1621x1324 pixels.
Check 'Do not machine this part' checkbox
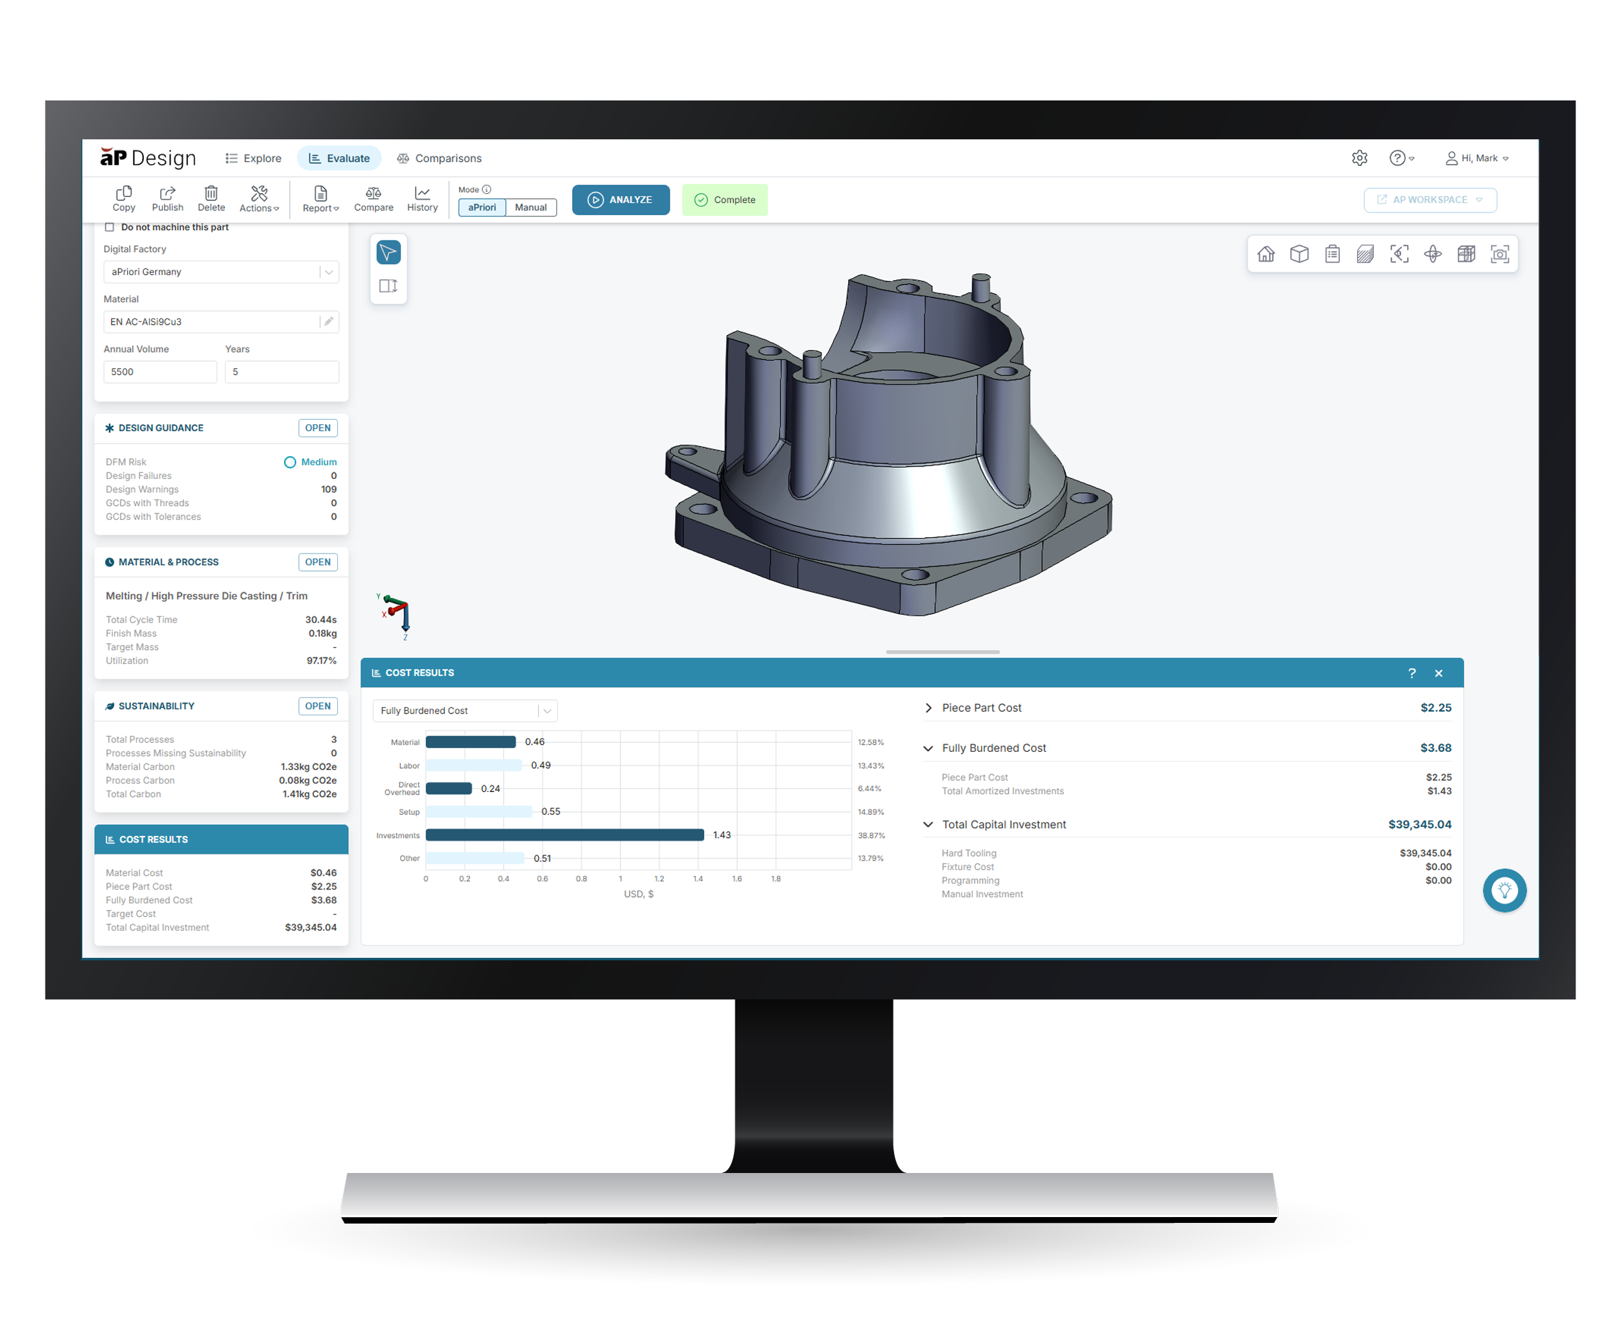coord(110,227)
